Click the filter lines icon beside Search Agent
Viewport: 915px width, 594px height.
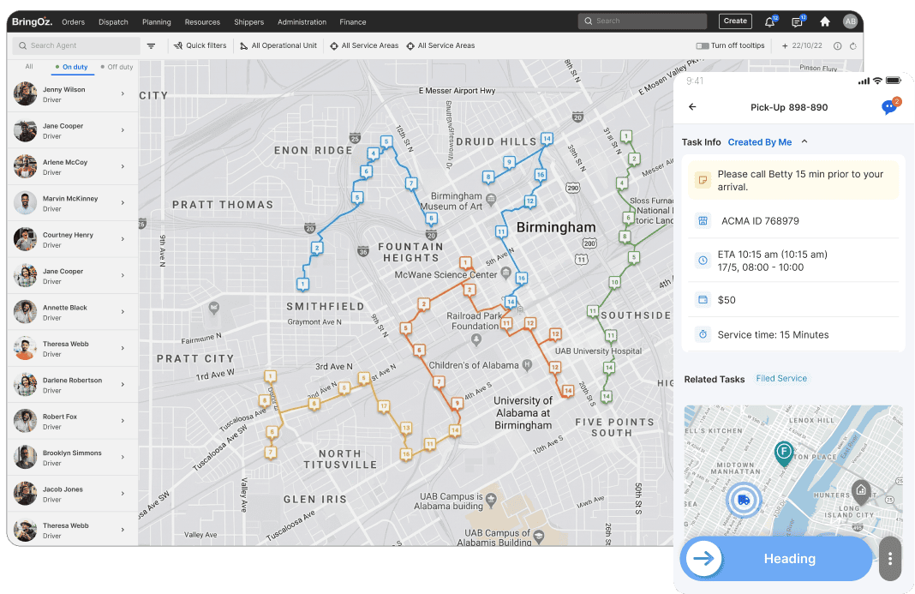151,45
